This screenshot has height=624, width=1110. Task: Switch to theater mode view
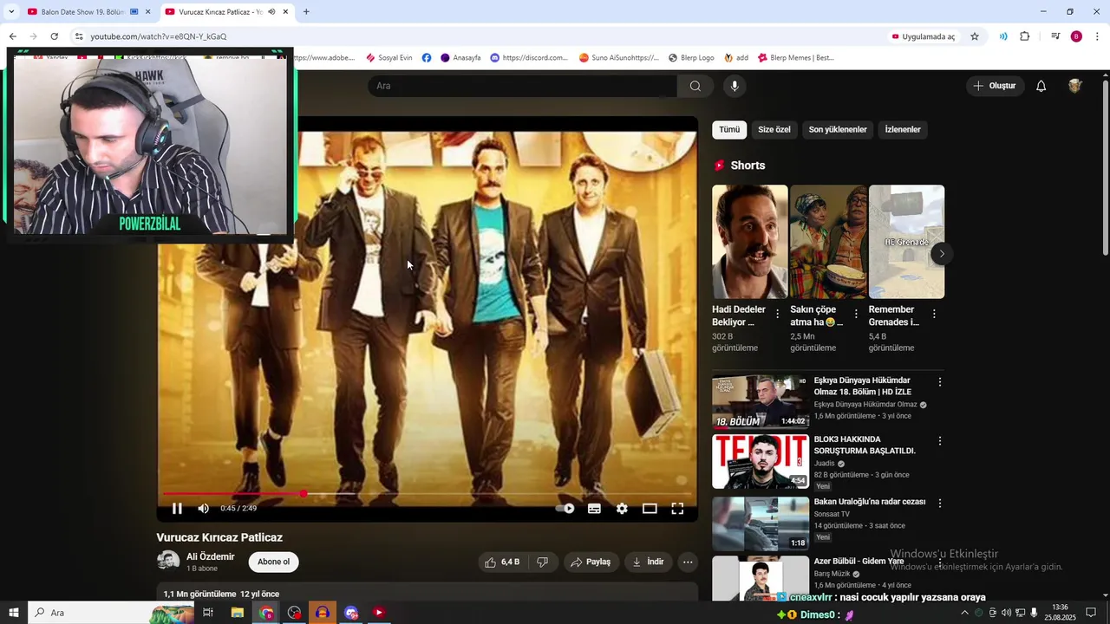tap(650, 509)
